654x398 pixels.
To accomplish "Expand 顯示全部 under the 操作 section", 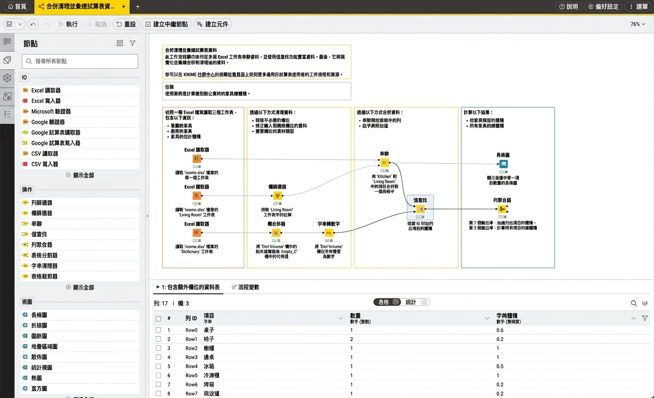I will 80,287.
